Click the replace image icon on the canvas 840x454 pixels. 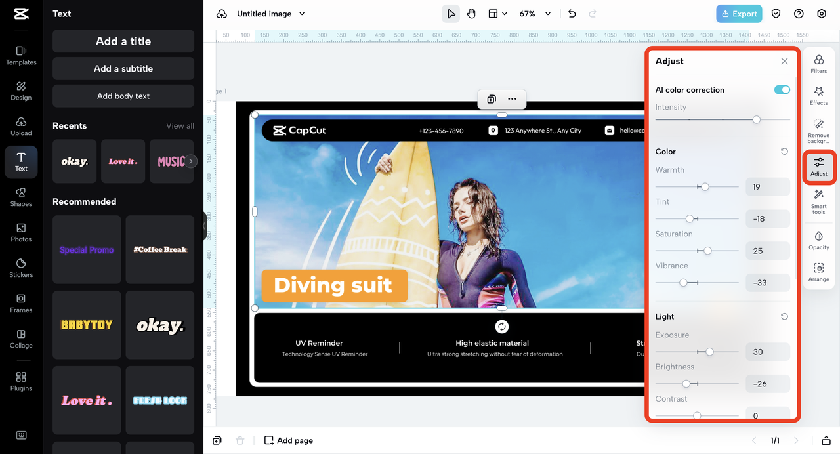[502, 327]
